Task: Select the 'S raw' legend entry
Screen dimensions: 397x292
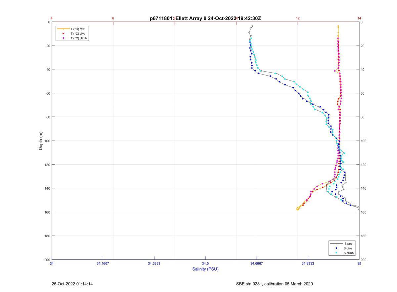Action: coord(348,243)
